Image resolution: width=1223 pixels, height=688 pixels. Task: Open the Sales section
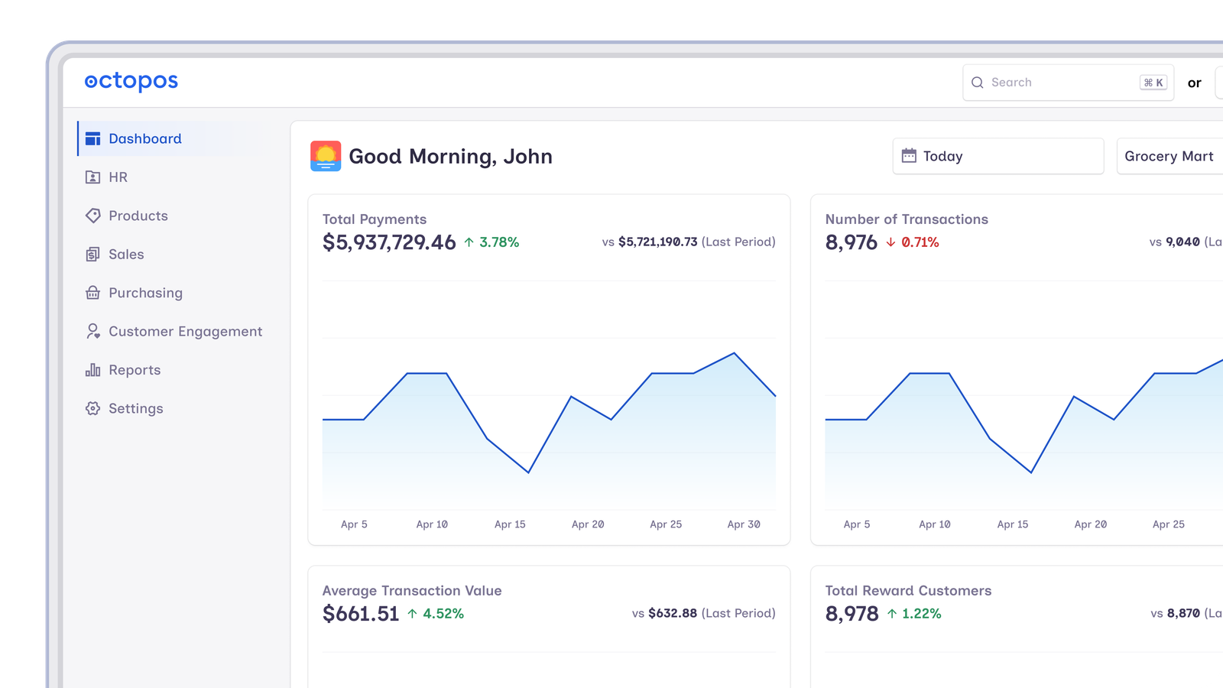171,255
